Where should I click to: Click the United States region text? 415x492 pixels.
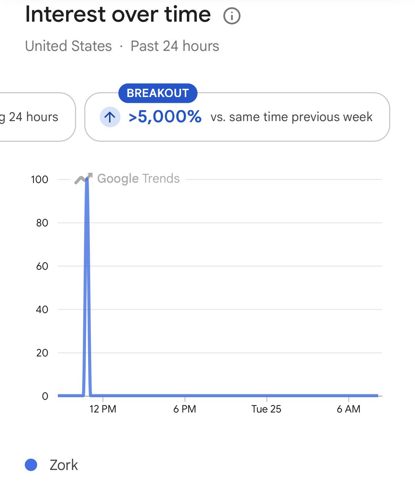click(x=68, y=46)
